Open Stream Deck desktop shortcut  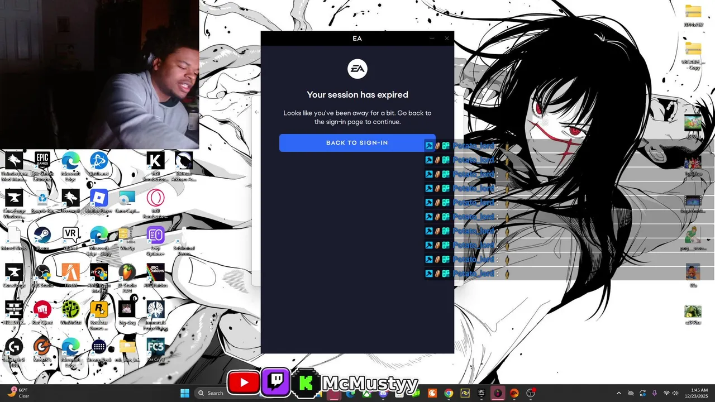99,350
